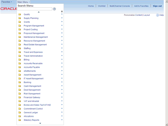Screen dimensions: 168x126
Task: Click the eSettlements folder icon
Action: [x=20, y=71]
